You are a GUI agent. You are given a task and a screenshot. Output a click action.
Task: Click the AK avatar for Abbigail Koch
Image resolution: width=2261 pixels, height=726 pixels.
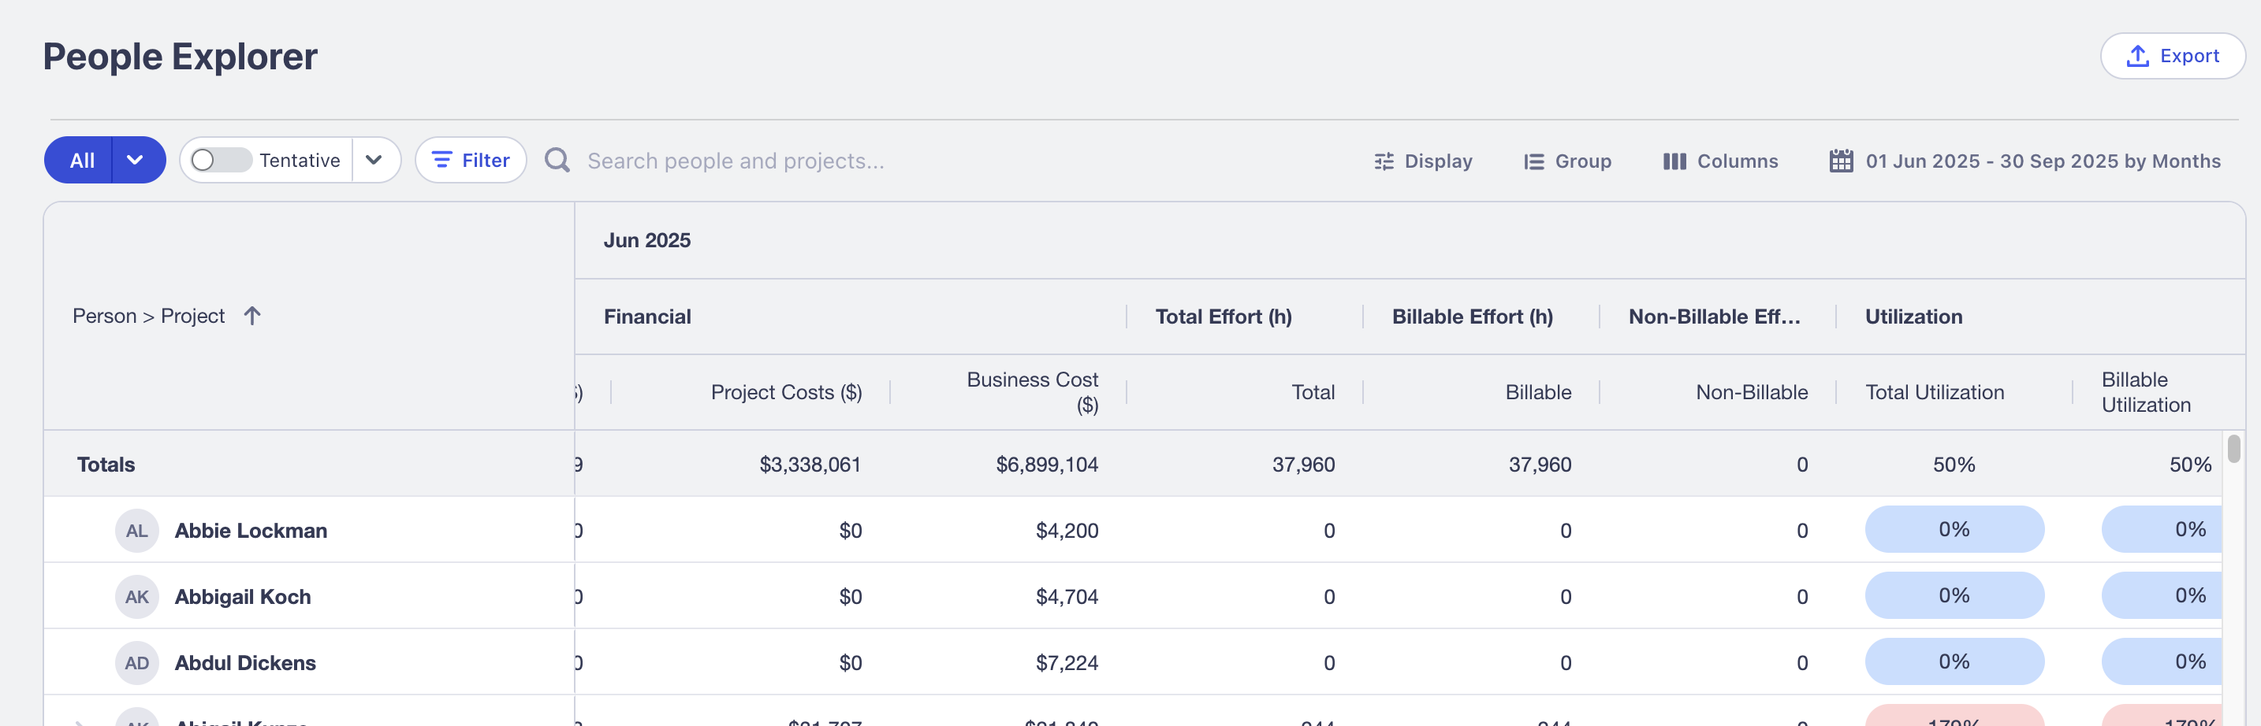(x=137, y=596)
